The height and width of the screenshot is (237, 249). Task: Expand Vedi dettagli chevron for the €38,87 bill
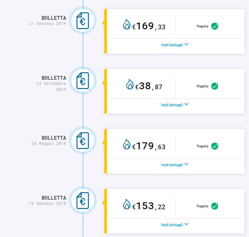tap(187, 104)
